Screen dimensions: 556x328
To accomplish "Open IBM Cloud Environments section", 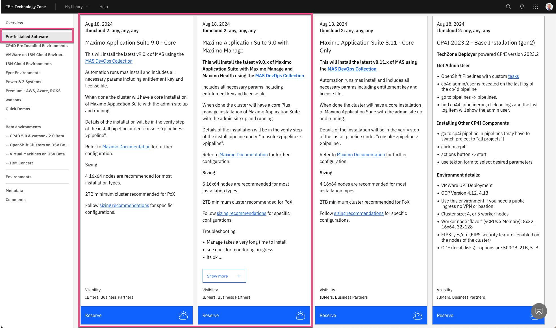I will (x=29, y=64).
